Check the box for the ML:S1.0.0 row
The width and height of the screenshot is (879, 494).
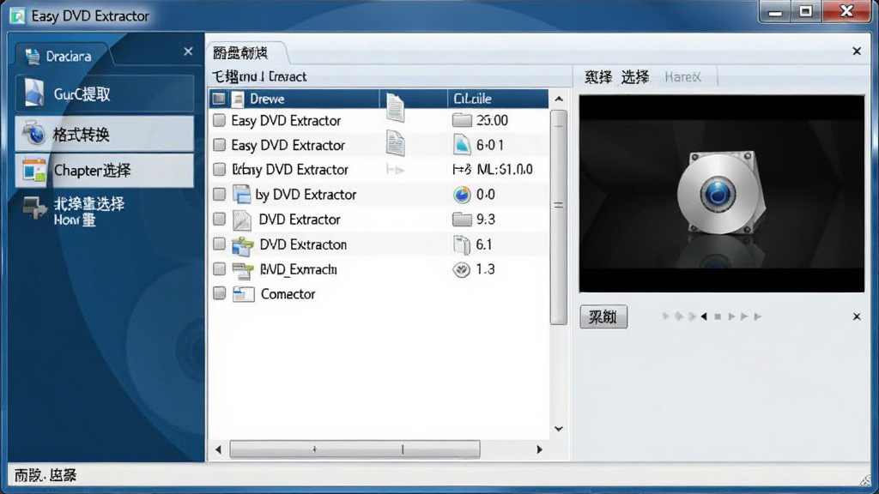point(219,169)
